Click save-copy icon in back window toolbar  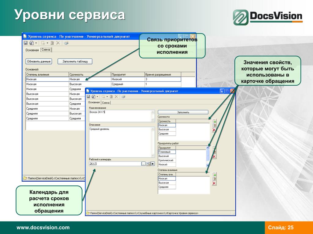coord(31,43)
